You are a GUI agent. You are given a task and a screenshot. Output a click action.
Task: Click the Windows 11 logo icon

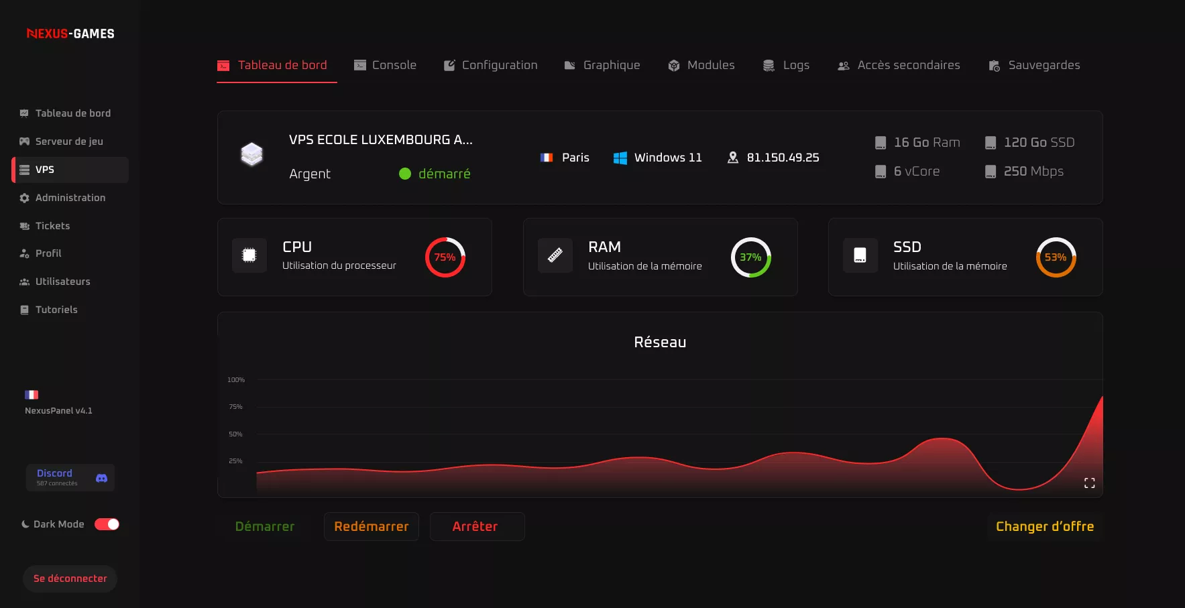tap(620, 158)
